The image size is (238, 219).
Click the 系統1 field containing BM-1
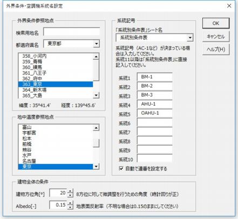[155, 77]
